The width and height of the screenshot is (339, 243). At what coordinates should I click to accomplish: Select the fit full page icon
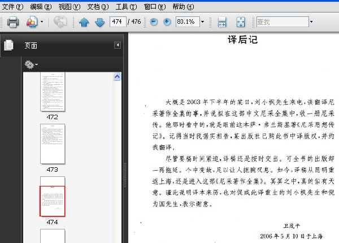[x=241, y=22]
